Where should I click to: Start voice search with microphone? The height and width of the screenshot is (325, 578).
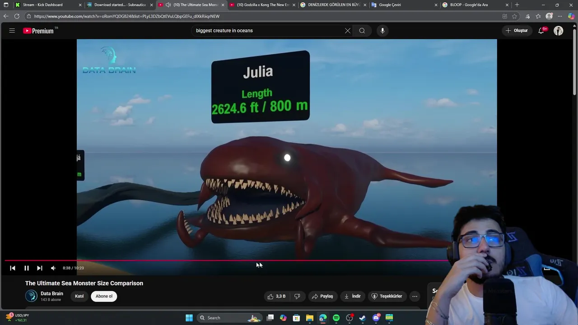(x=382, y=31)
